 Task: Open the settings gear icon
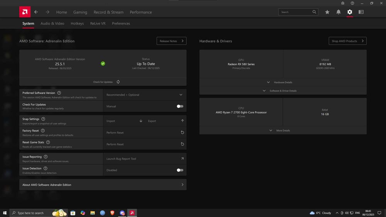pyautogui.click(x=350, y=12)
